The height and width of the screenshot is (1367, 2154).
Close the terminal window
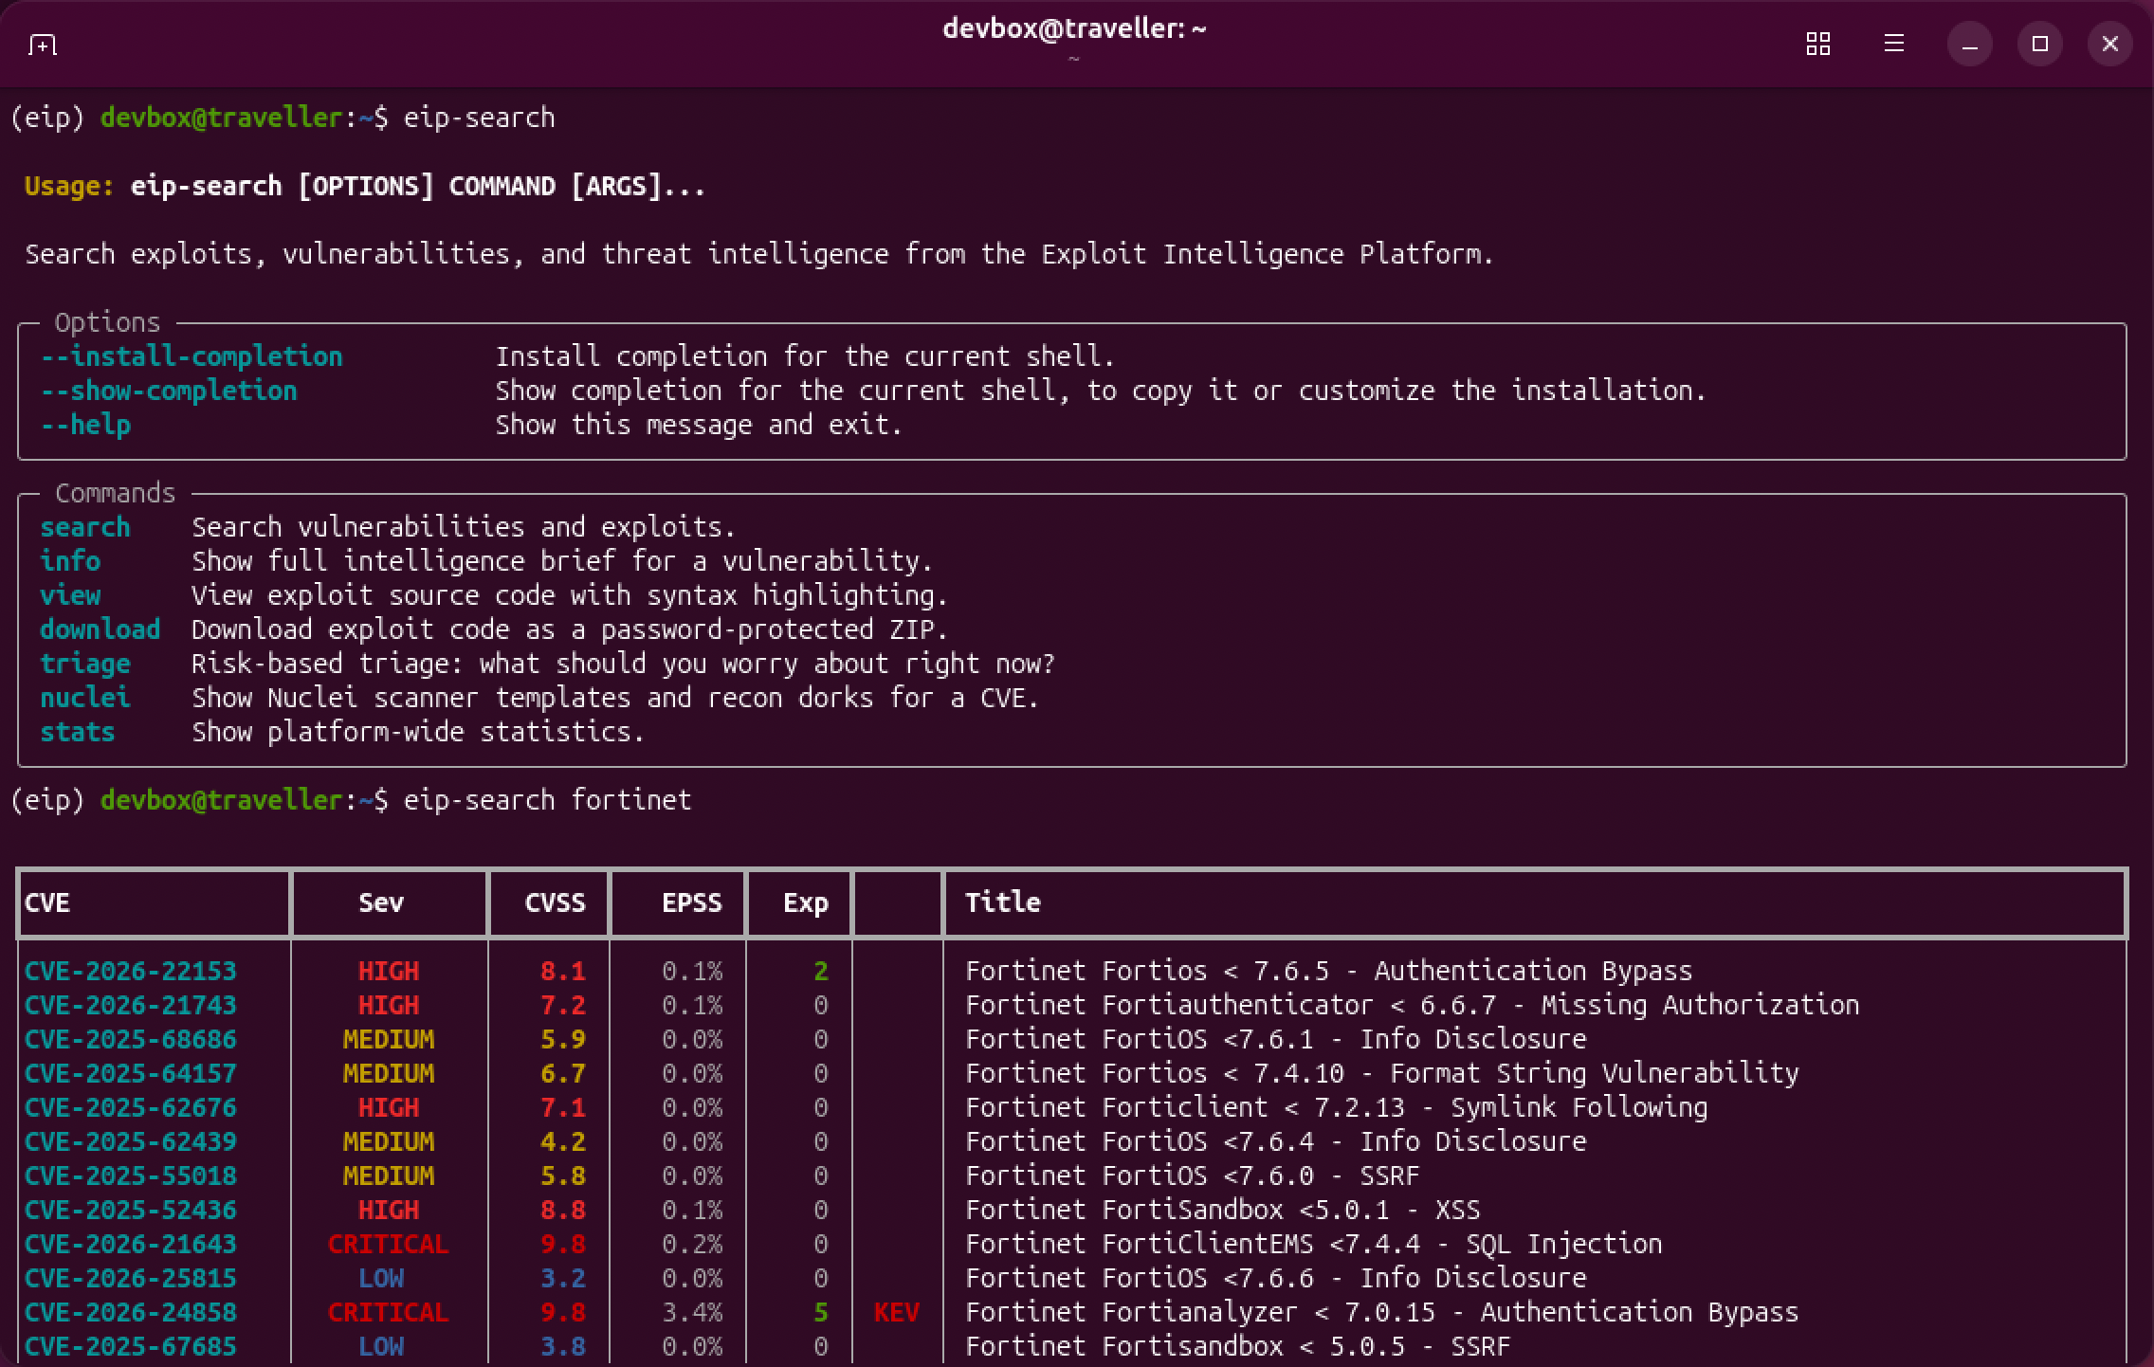click(x=2109, y=45)
